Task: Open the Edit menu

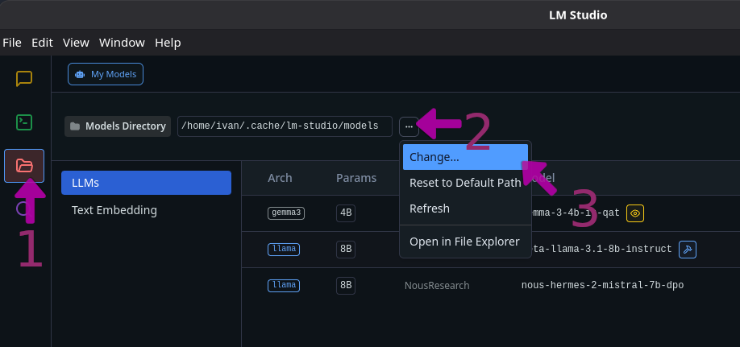Action: point(42,43)
